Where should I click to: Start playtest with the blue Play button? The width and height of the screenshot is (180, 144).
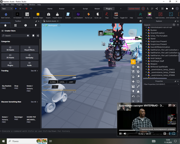coord(16,9)
